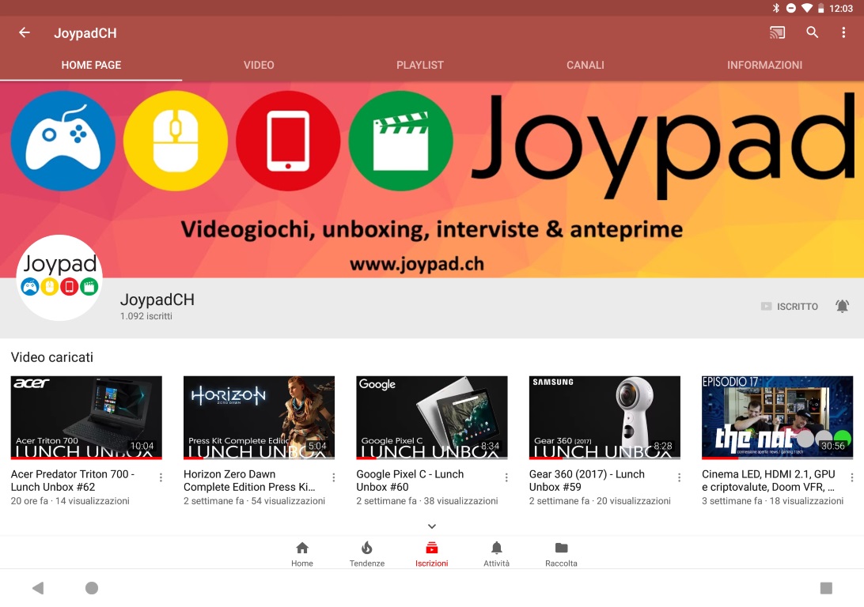Open search with the magnifier icon
Viewport: 864px width, 607px height.
(812, 32)
